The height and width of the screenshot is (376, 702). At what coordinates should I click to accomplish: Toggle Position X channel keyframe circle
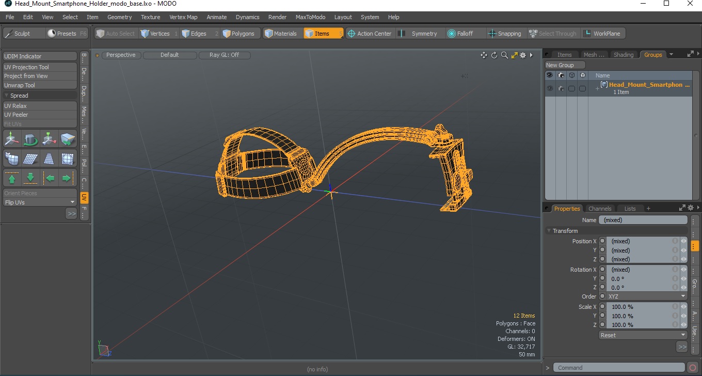(x=602, y=241)
